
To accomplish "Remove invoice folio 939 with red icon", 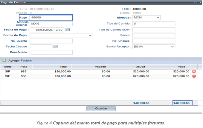I will 194,71.
